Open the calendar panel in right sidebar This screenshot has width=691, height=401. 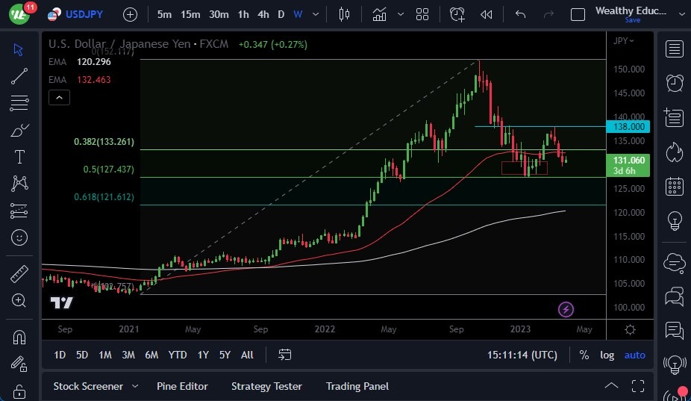(675, 186)
